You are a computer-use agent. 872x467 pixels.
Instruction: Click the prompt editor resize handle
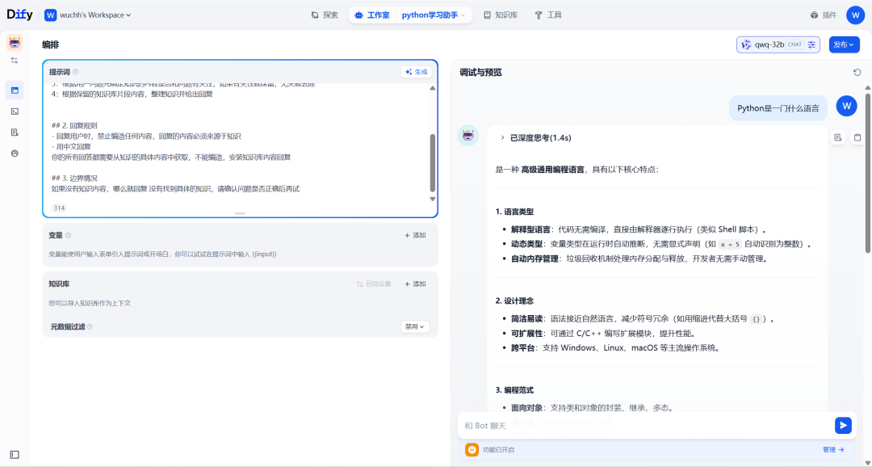pos(241,213)
